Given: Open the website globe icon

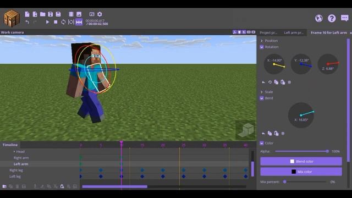Looking at the screenshot, I should (319, 18).
